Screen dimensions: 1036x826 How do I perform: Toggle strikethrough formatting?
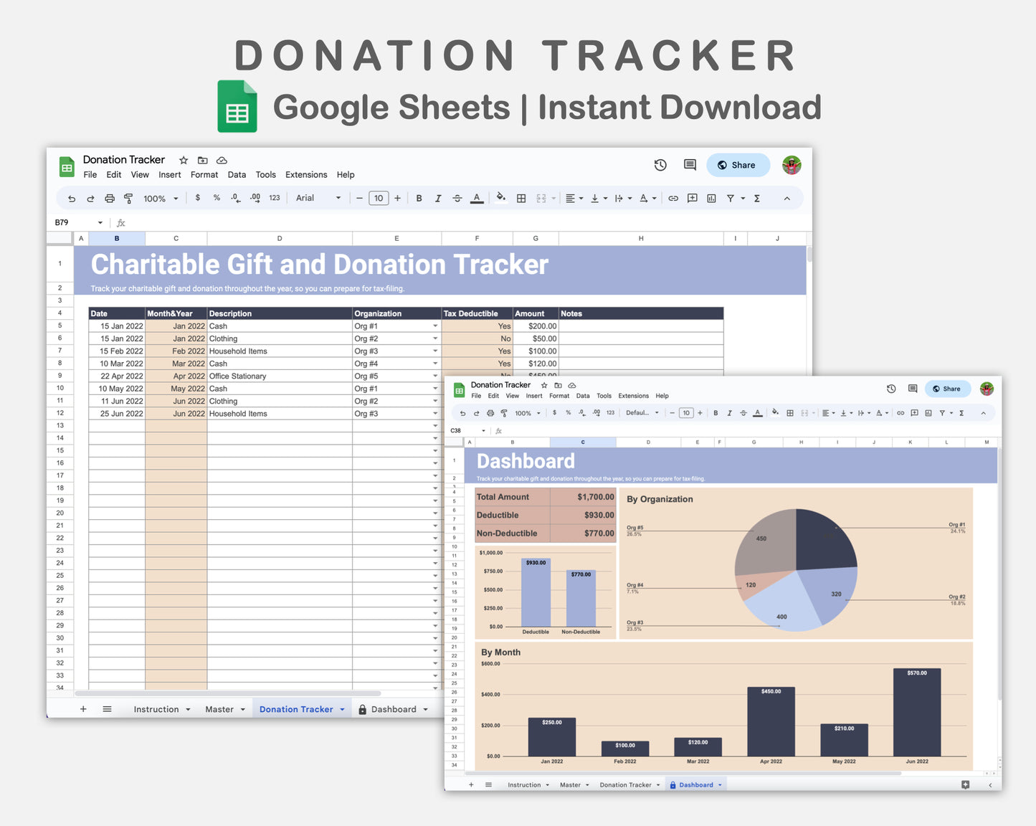pyautogui.click(x=457, y=198)
